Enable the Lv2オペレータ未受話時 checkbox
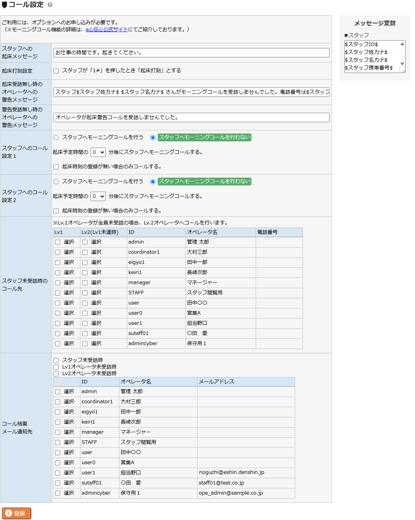 tap(56, 374)
